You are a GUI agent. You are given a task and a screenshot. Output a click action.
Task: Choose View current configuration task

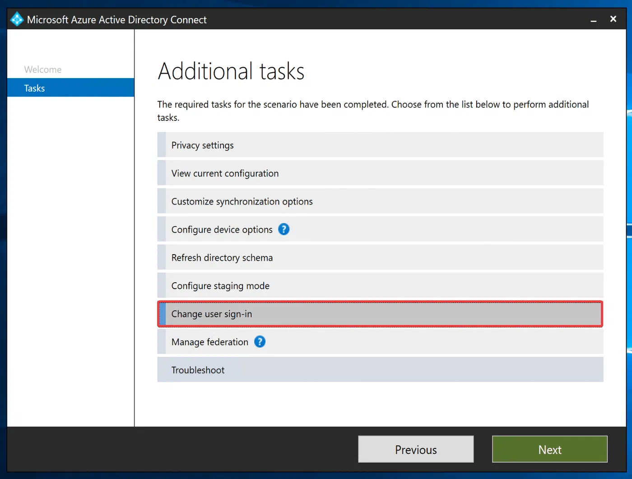(380, 173)
